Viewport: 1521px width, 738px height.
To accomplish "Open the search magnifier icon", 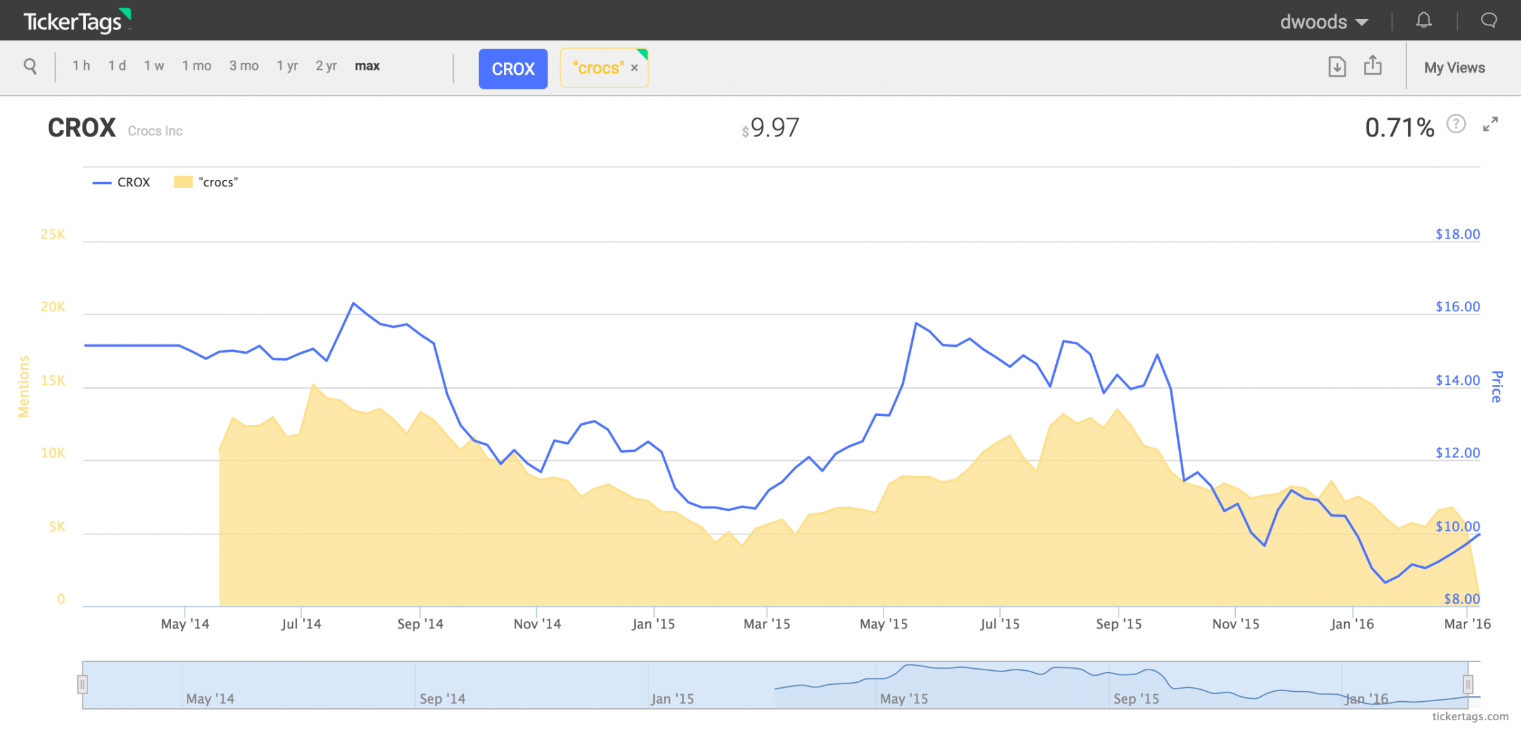I will (30, 65).
